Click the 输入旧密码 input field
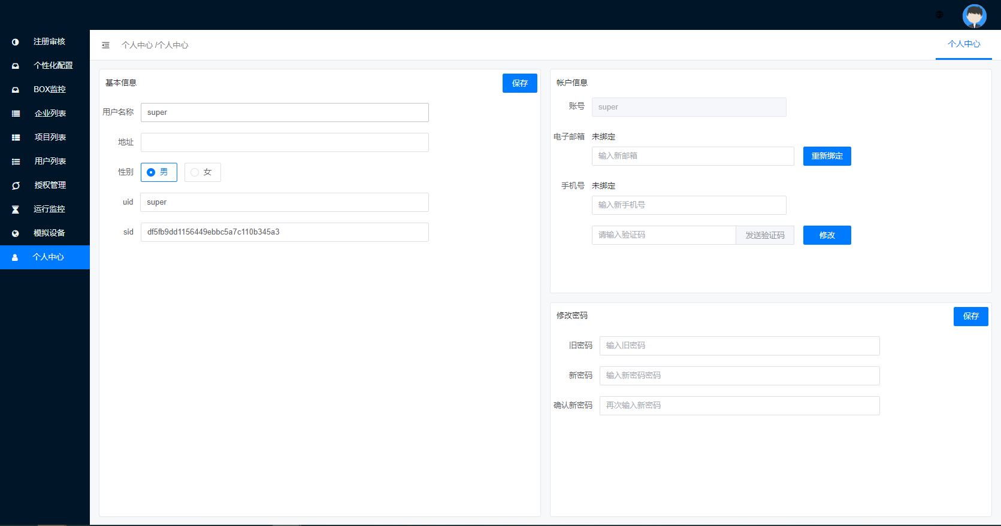Image resolution: width=1001 pixels, height=526 pixels. [739, 346]
